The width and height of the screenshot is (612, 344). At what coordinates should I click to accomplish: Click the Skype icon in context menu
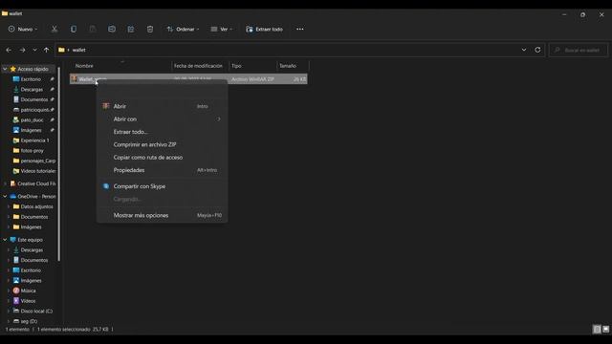106,186
